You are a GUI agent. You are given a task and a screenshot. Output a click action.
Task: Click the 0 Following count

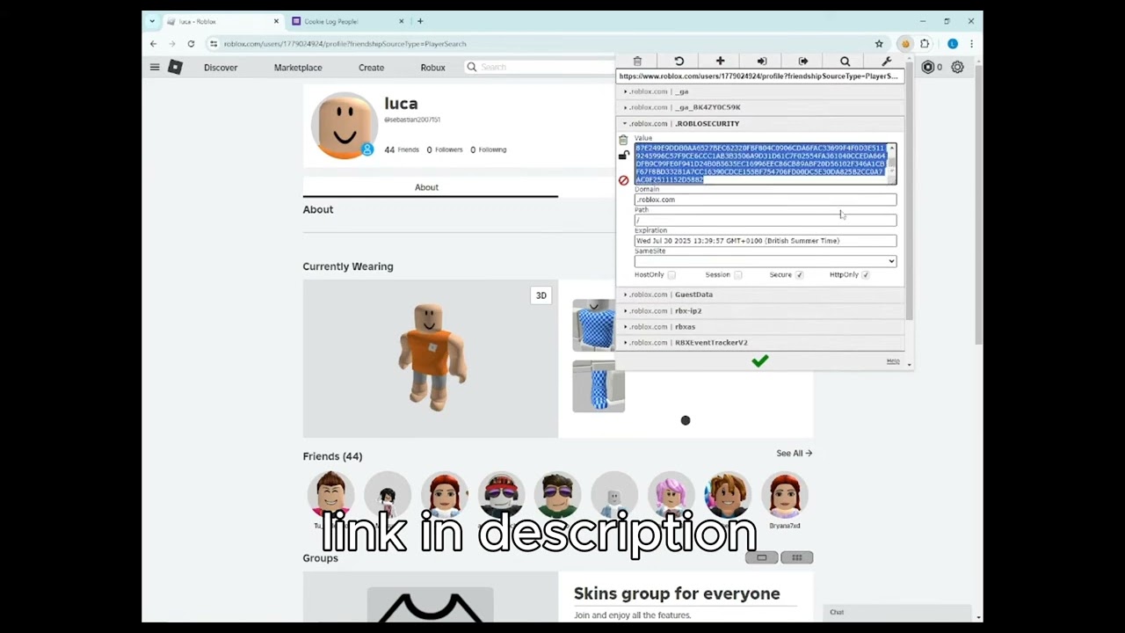click(488, 149)
